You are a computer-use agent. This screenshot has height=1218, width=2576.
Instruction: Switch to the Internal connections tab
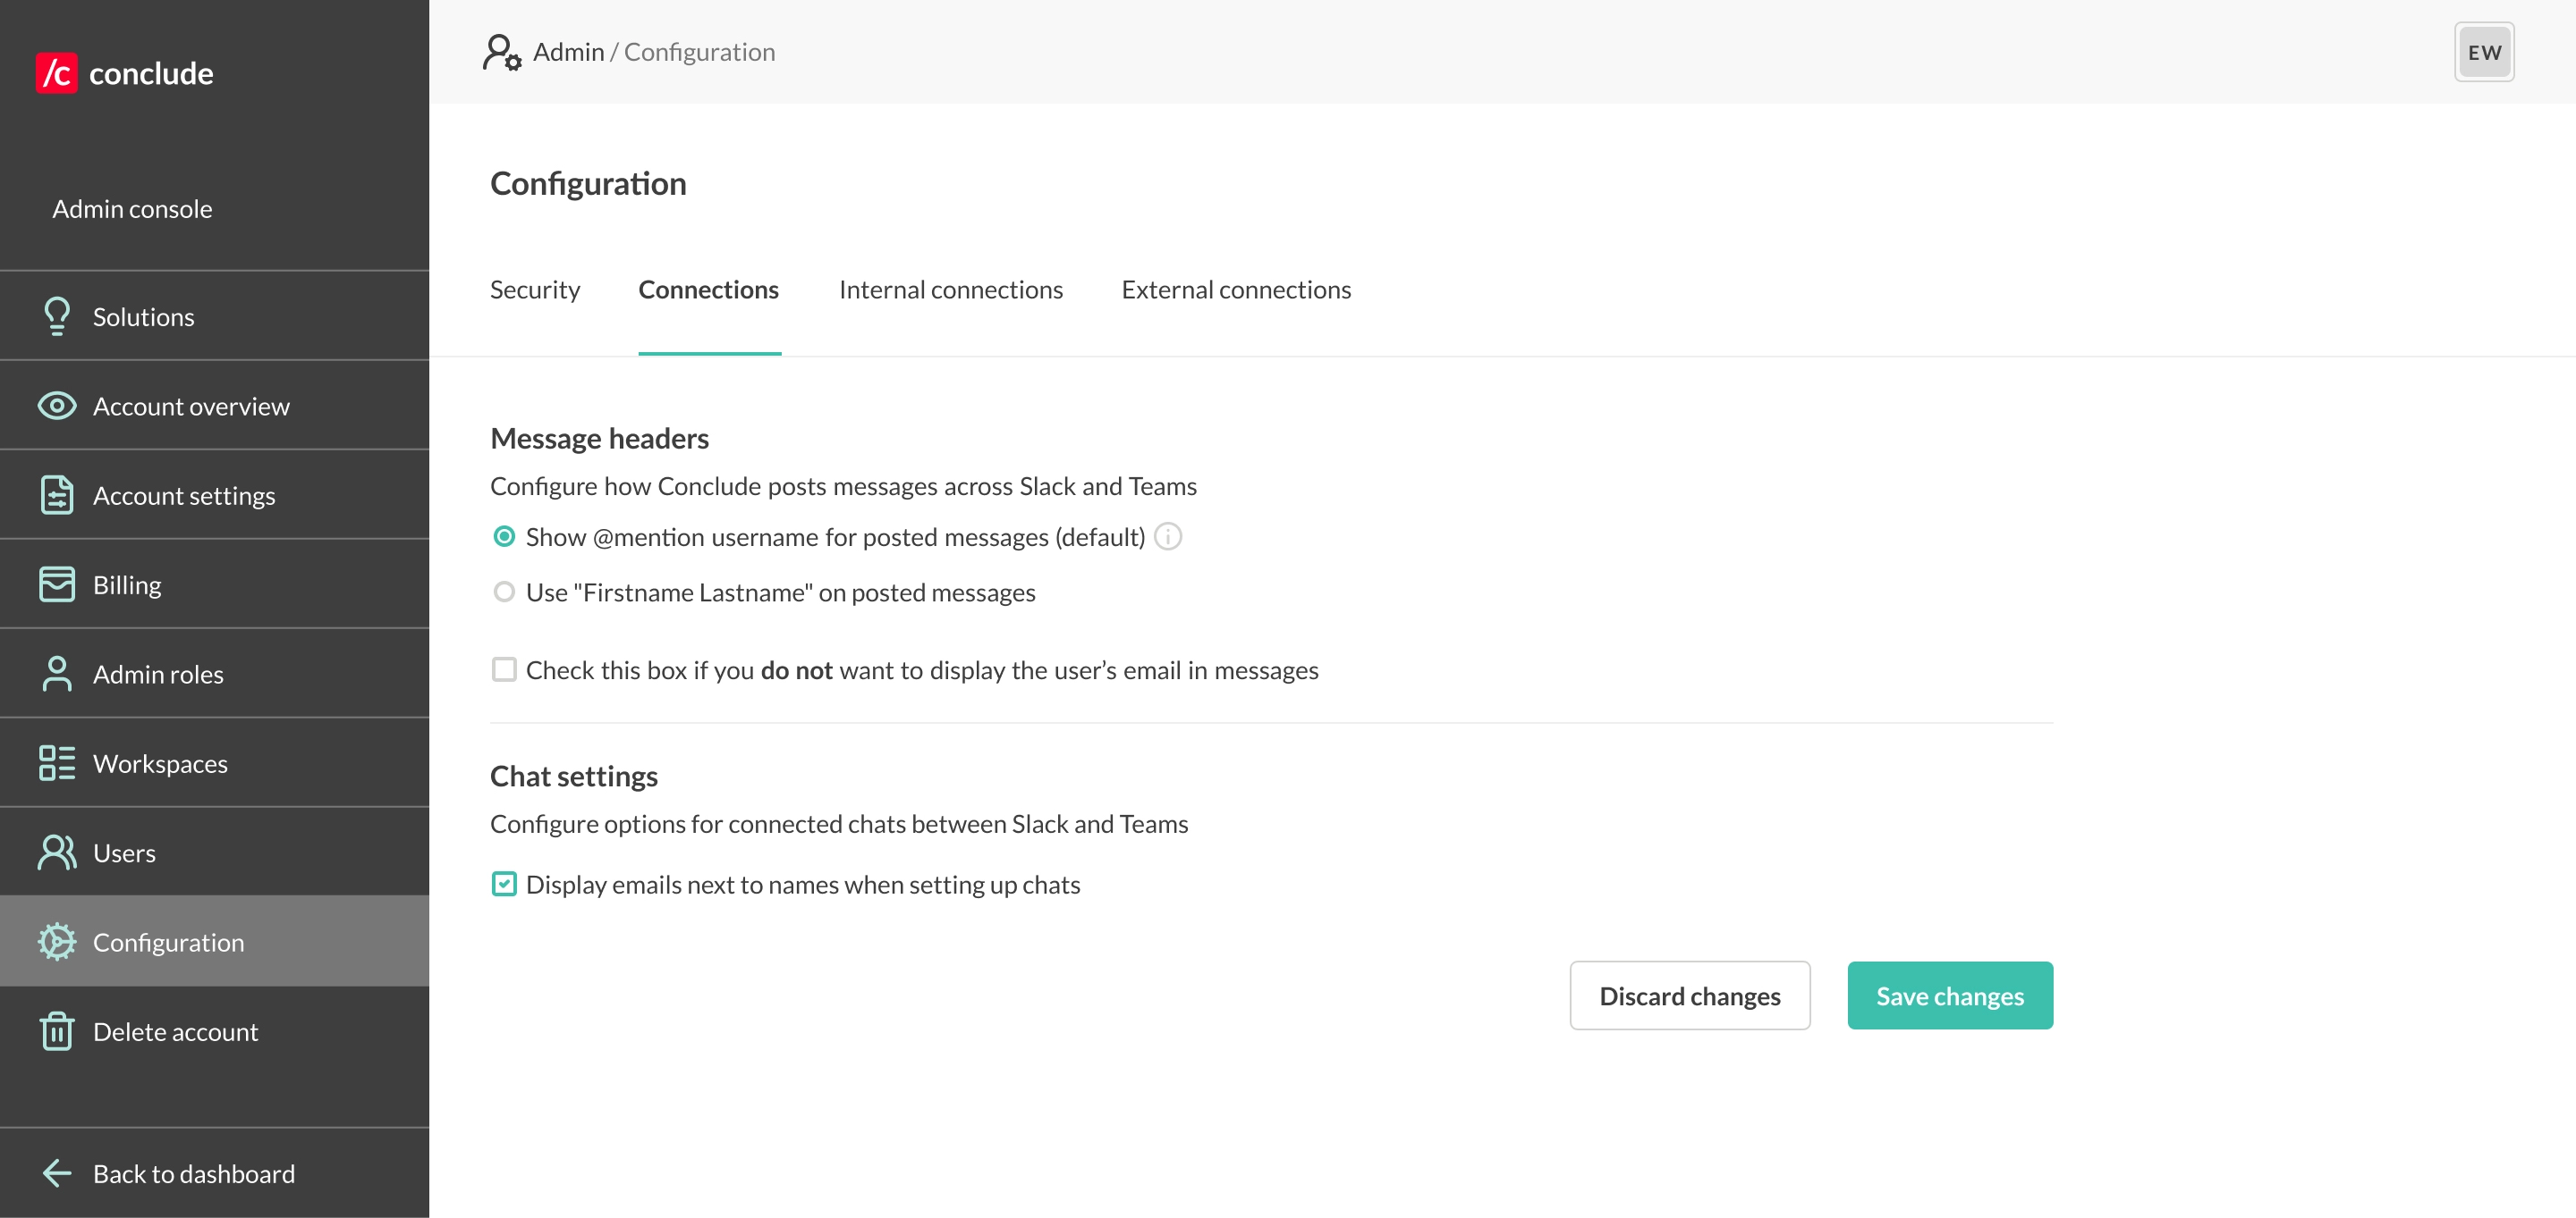pos(951,289)
